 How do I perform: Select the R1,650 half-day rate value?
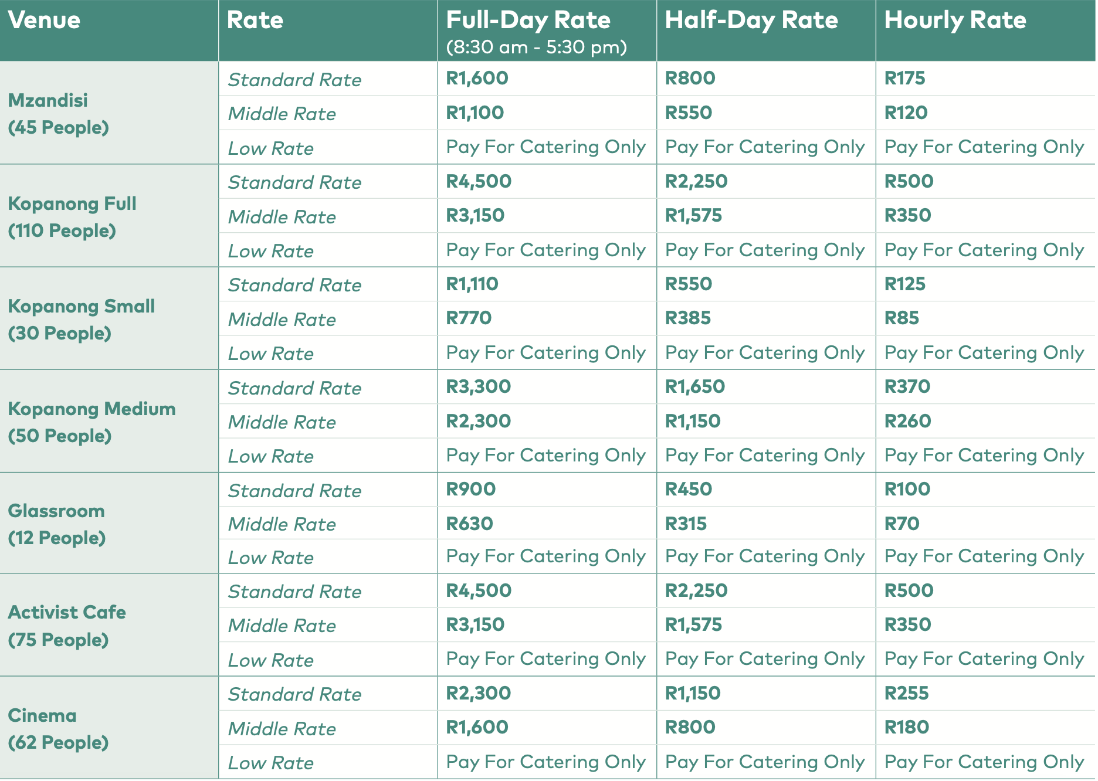(x=694, y=387)
